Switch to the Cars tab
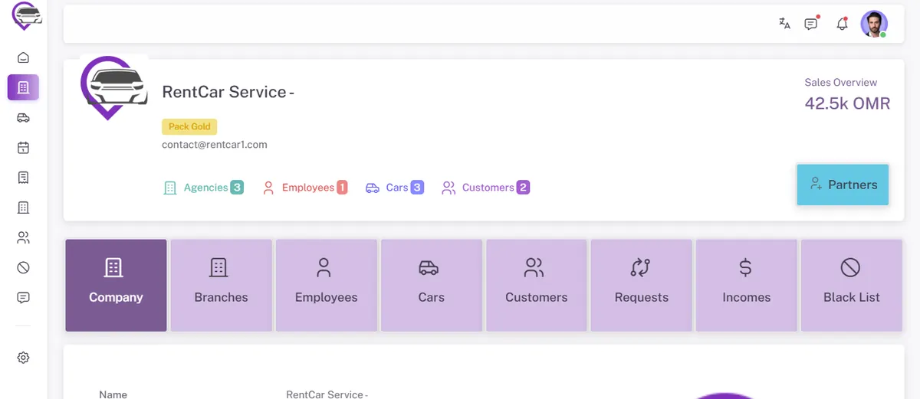This screenshot has width=920, height=399. (431, 286)
